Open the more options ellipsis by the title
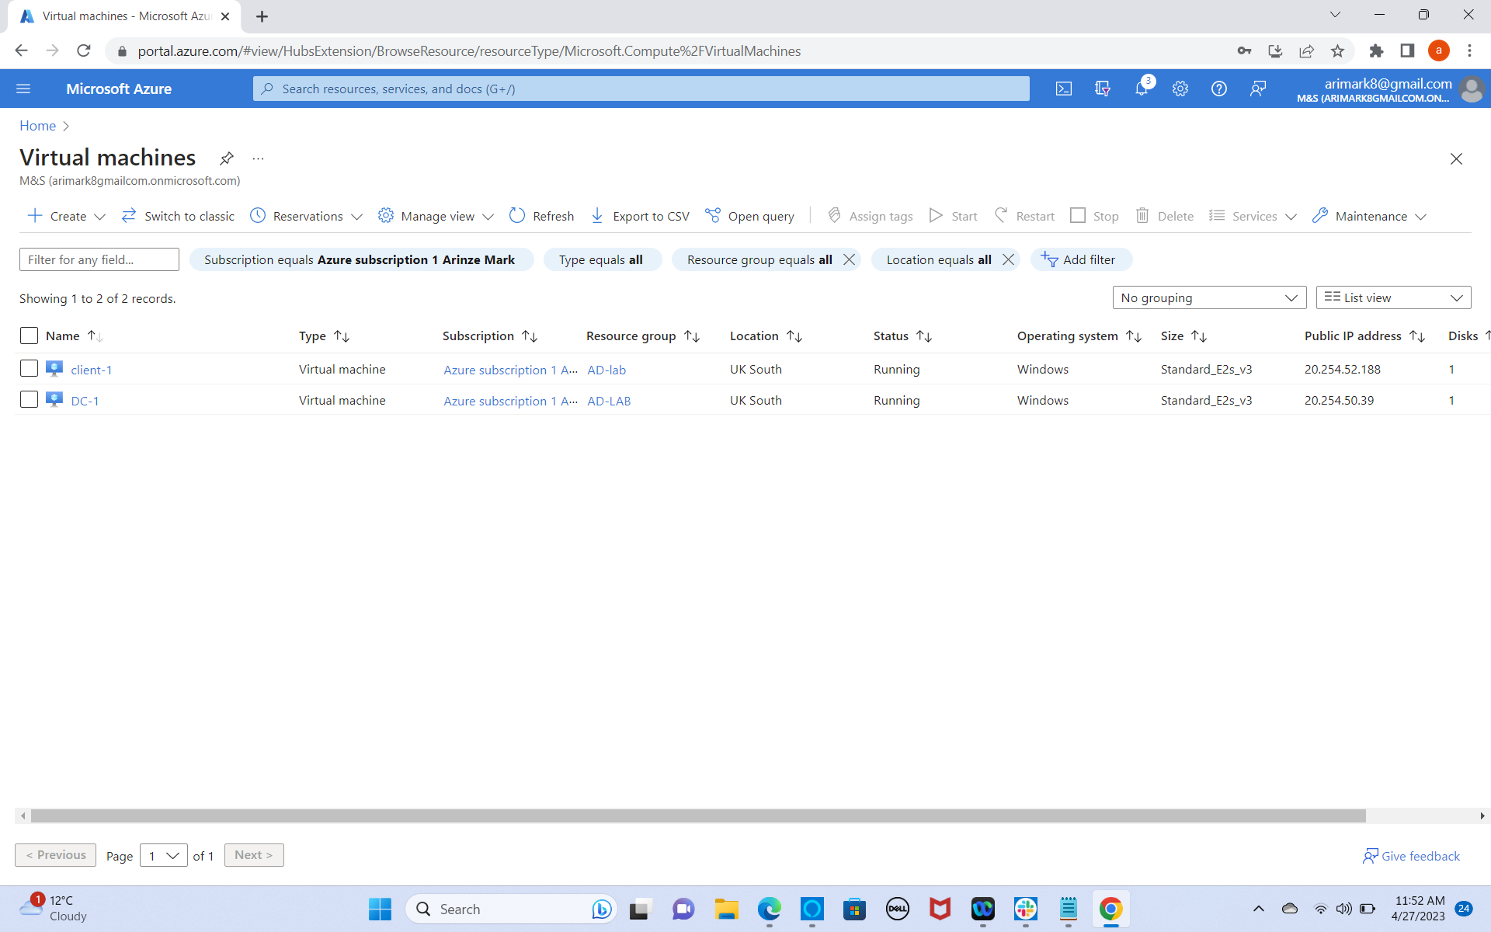This screenshot has width=1491, height=932. point(259,158)
